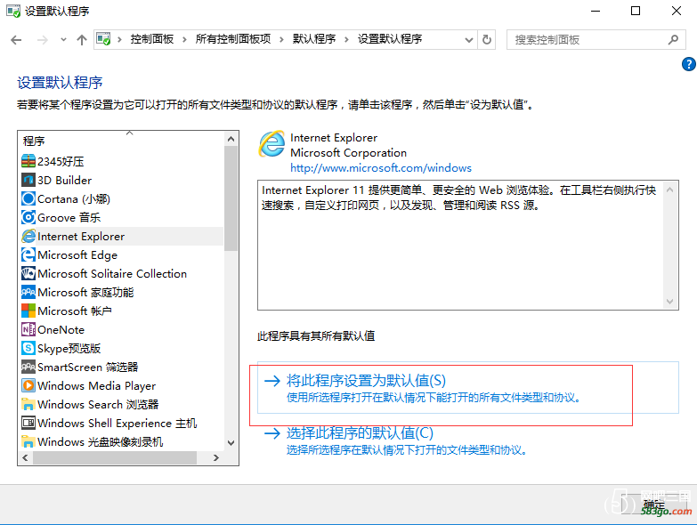
Task: Click the 2345好压 program icon
Action: click(28, 161)
